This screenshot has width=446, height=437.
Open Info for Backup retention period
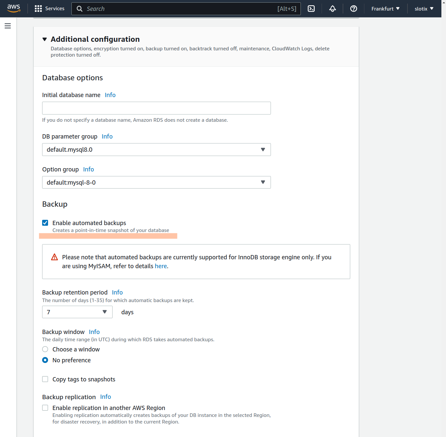tap(117, 292)
